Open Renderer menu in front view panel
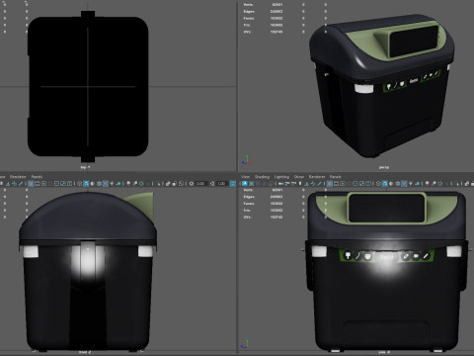This screenshot has height=356, width=474. pos(18,177)
